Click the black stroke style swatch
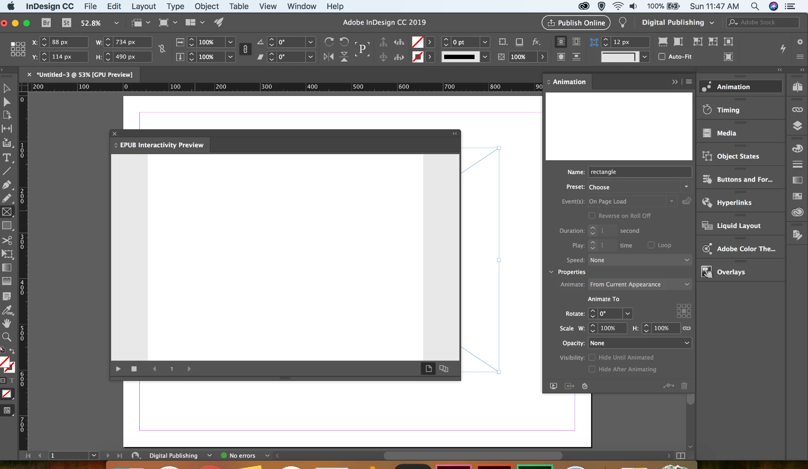Viewport: 808px width, 469px height. click(x=460, y=57)
